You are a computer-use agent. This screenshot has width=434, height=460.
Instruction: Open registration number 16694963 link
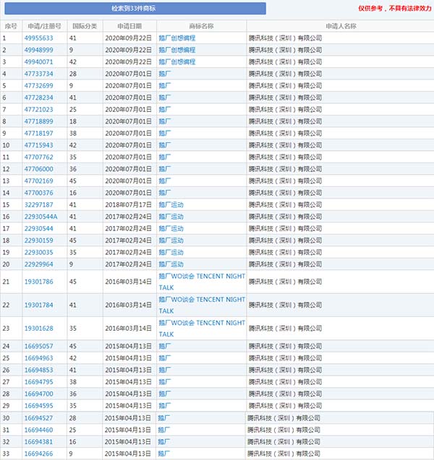point(38,358)
